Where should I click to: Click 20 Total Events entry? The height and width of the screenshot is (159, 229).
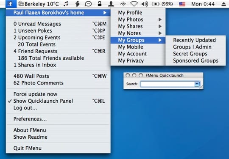point(58,44)
